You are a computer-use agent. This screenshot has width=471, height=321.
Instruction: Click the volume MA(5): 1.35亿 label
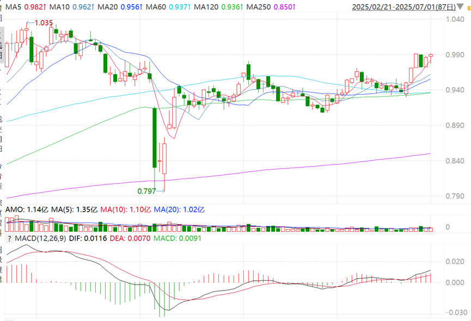74,209
